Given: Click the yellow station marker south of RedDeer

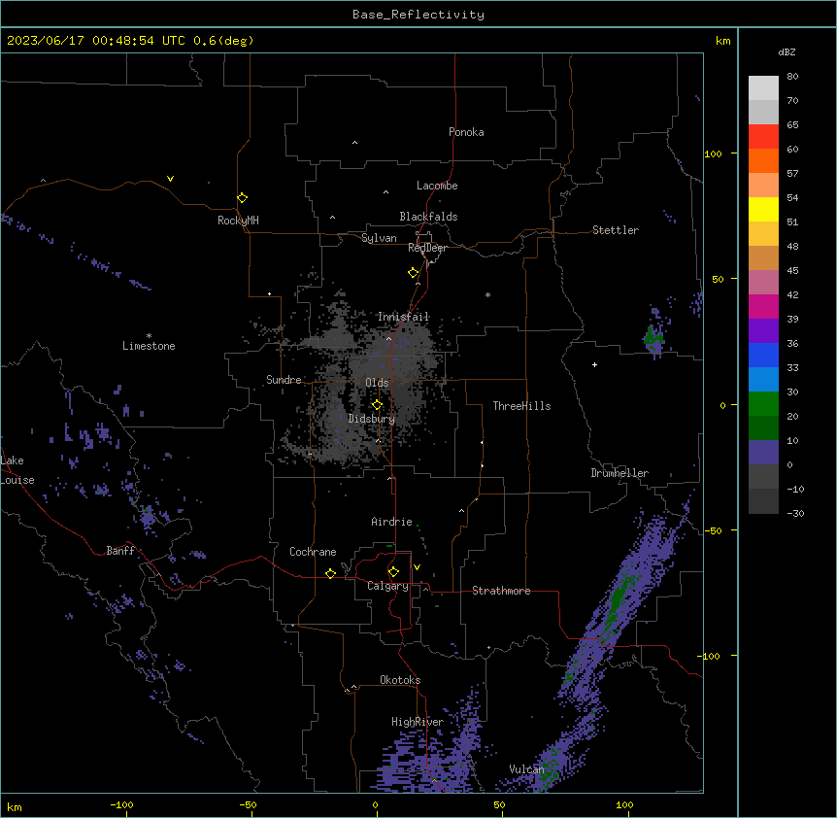Looking at the screenshot, I should 413,273.
